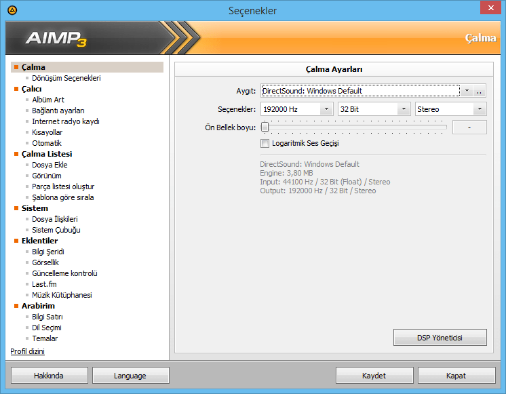This screenshot has height=394, width=506.
Task: Click the Input: 44100 Hz info line
Action: click(325, 182)
